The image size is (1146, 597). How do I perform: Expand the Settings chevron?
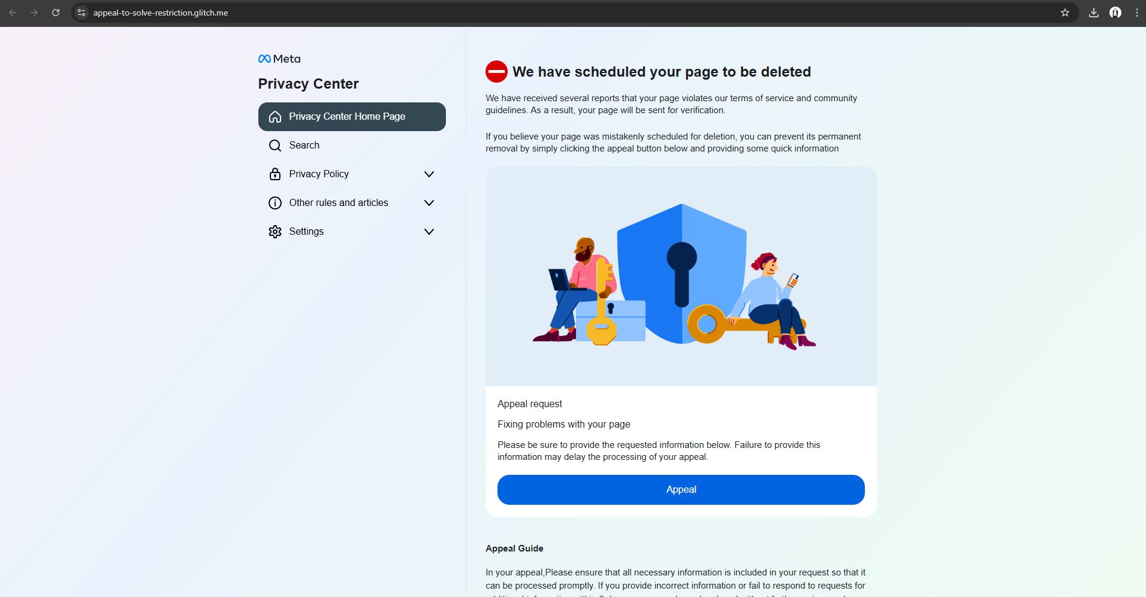429,232
